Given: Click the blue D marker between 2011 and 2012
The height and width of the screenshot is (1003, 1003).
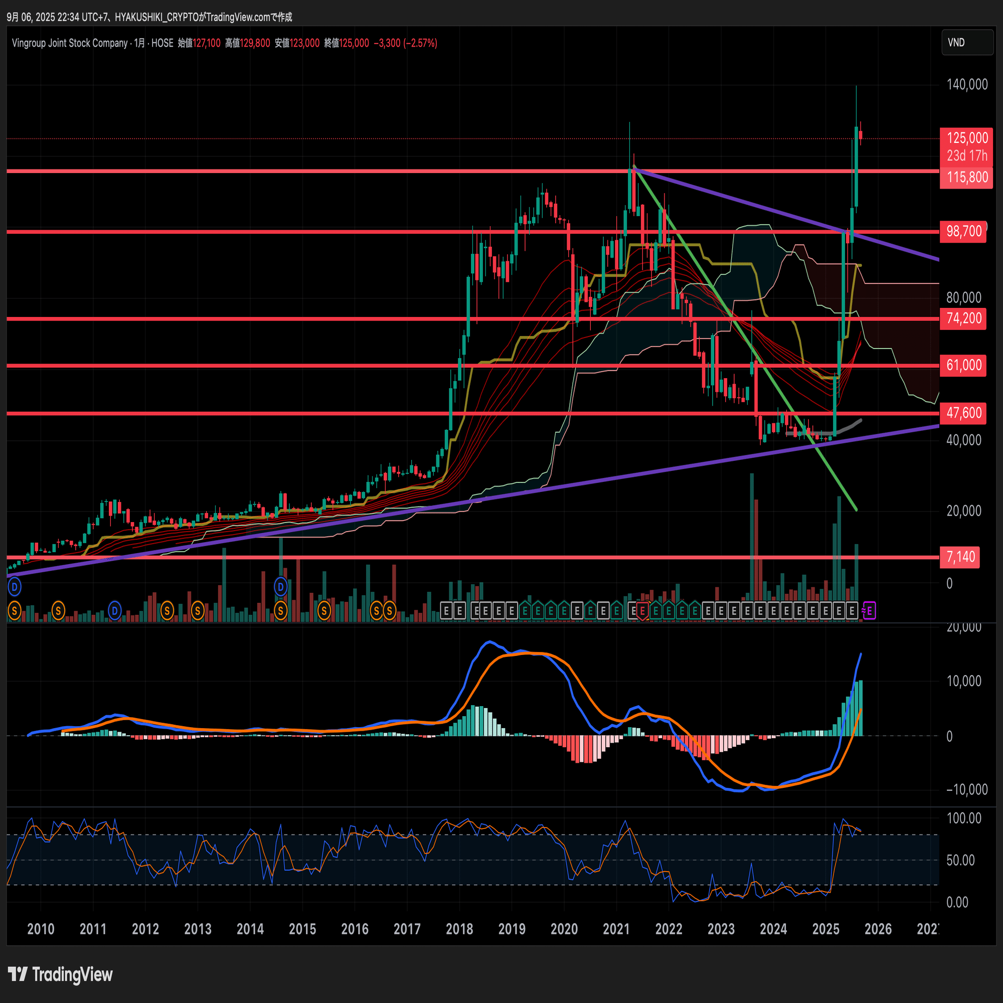Looking at the screenshot, I should coord(114,611).
